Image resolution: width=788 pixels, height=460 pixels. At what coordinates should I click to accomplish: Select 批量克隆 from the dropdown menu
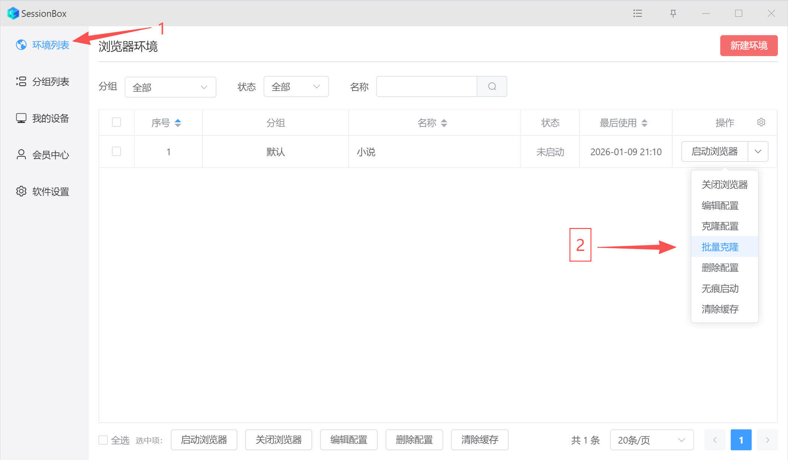[x=720, y=247]
